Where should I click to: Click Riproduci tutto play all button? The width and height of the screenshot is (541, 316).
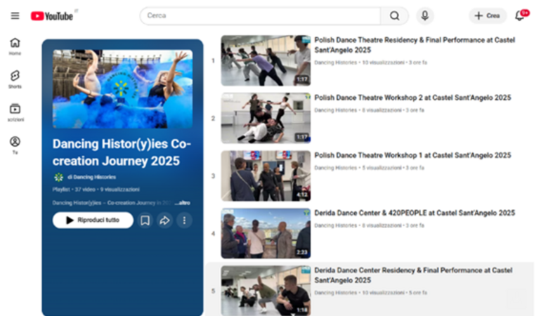pos(93,220)
